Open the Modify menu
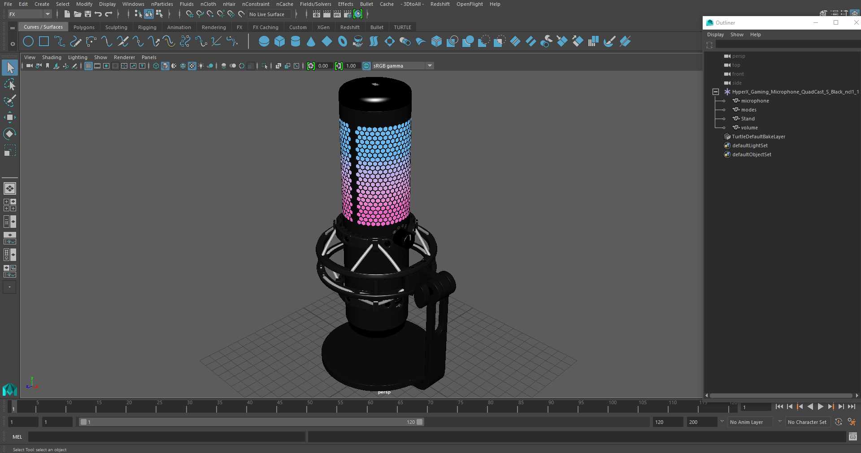 pos(84,4)
